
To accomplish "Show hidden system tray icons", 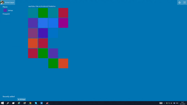I will coord(164,103).
